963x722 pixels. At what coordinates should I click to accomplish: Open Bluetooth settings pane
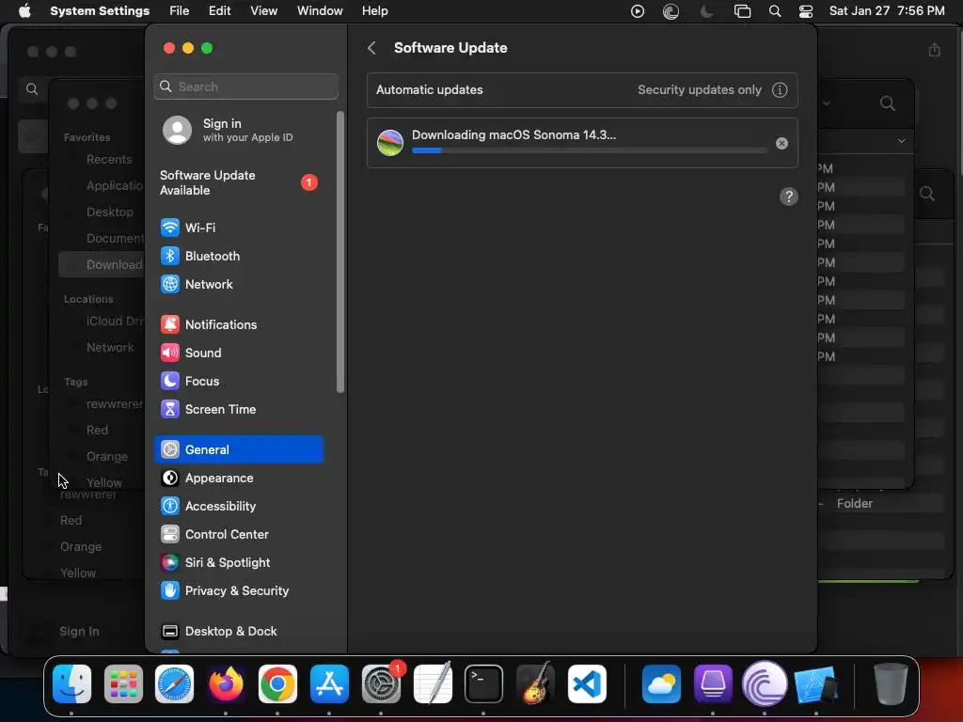pyautogui.click(x=238, y=256)
